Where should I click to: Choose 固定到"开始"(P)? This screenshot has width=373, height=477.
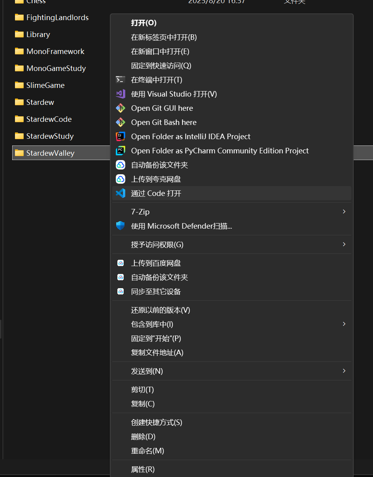(232, 338)
